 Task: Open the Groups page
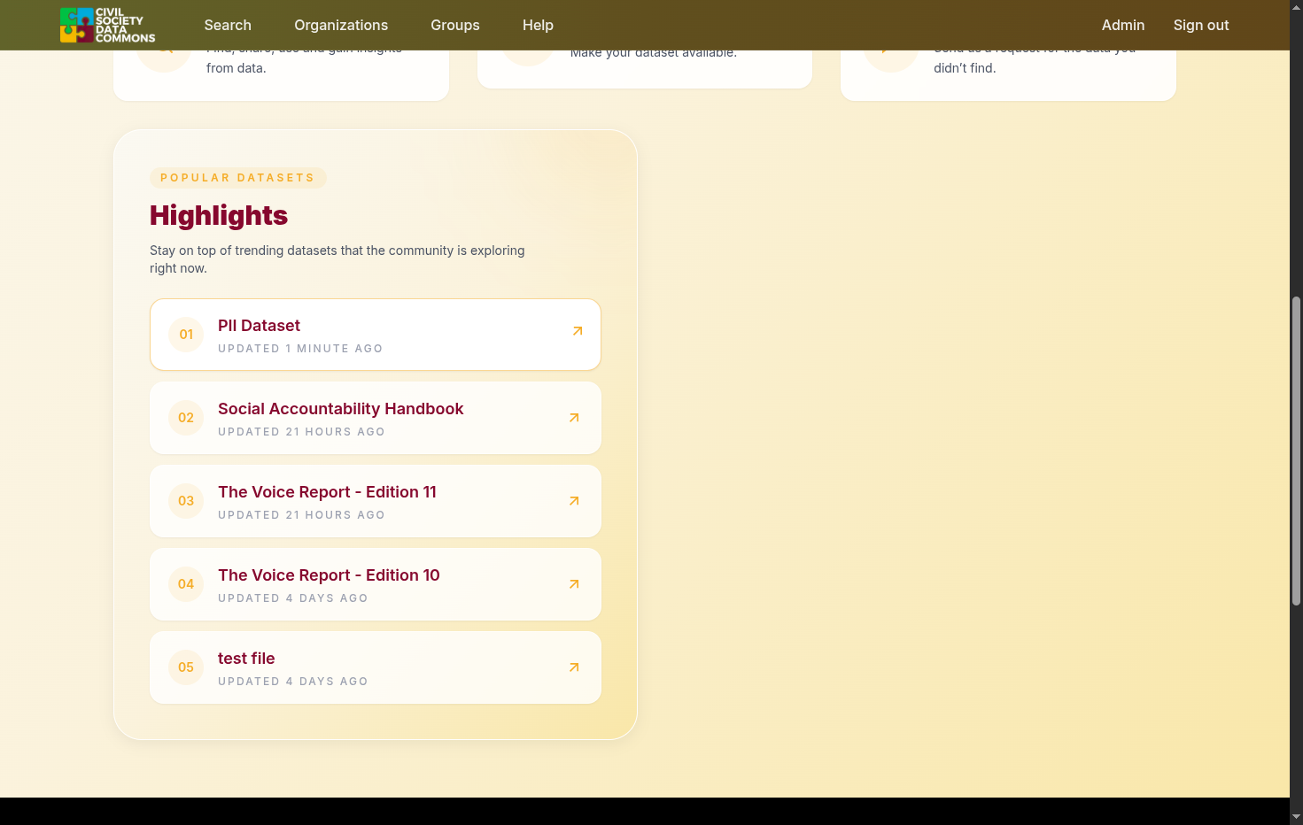[455, 25]
